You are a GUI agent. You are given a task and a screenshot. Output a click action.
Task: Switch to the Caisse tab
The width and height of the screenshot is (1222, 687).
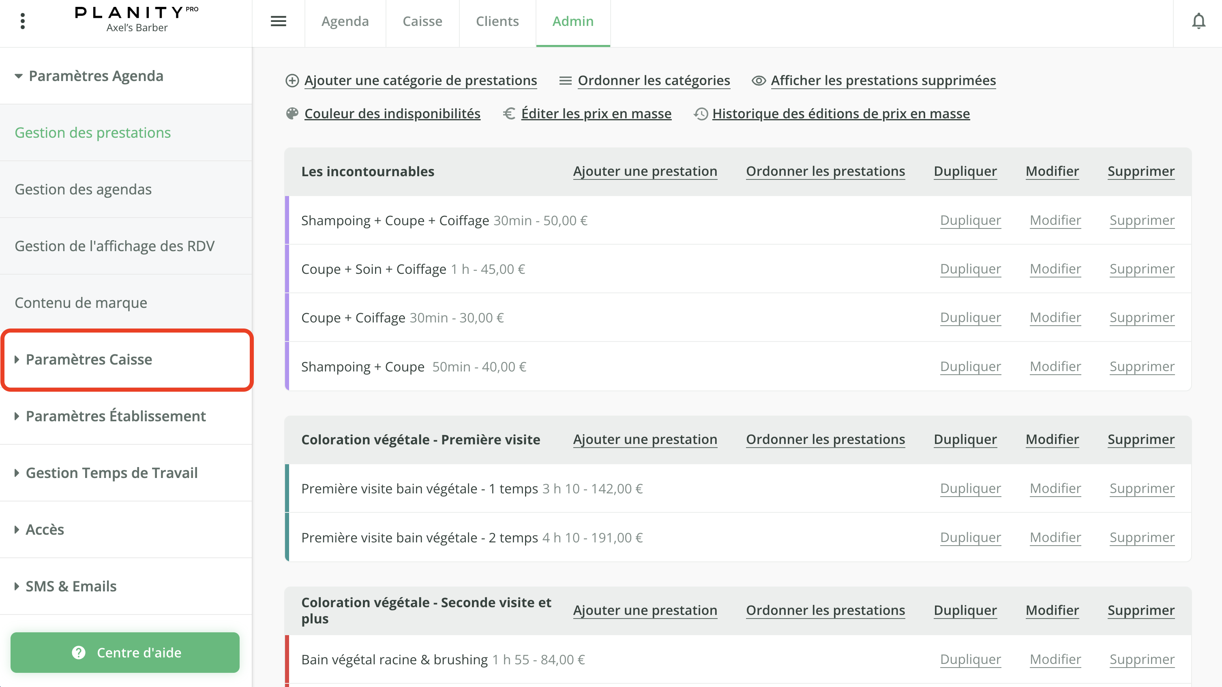tap(422, 21)
